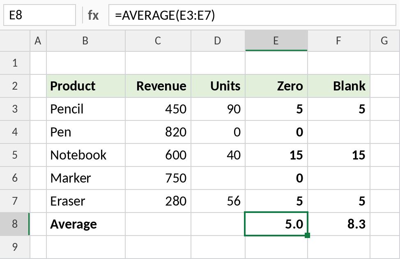This screenshot has height=259, width=400.
Task: Click revenue value 750
Action: pyautogui.click(x=158, y=178)
